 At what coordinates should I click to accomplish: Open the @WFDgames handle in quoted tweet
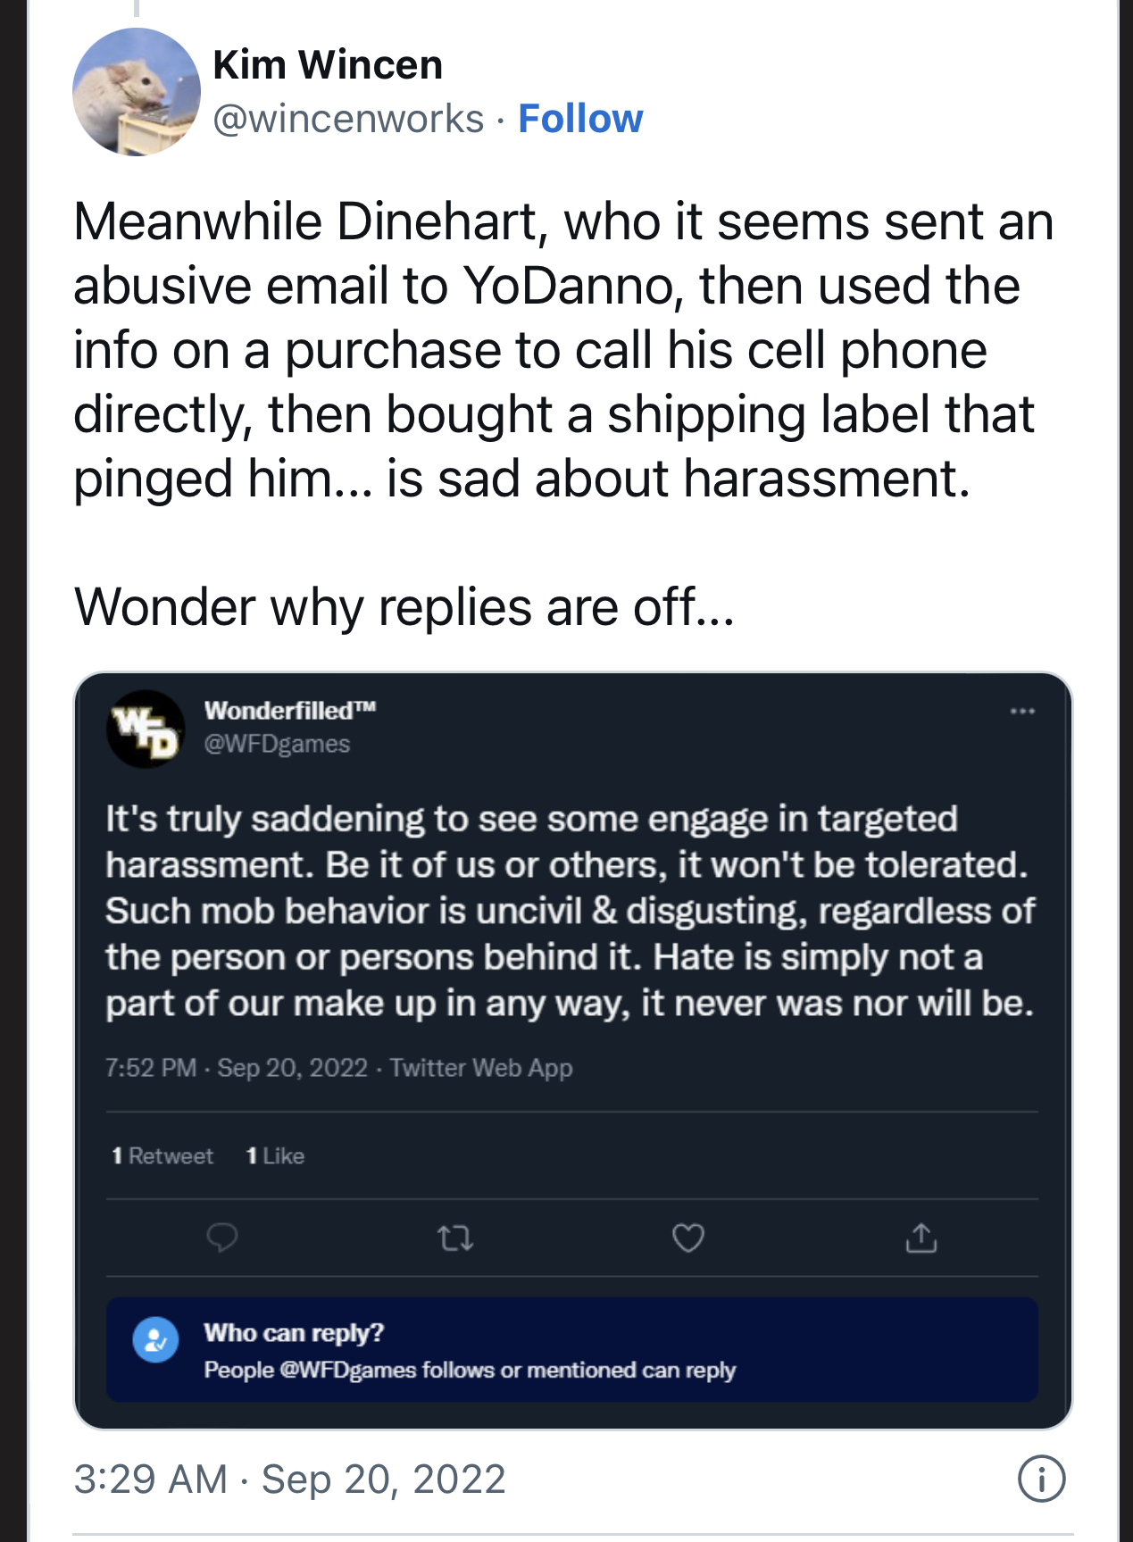(277, 744)
